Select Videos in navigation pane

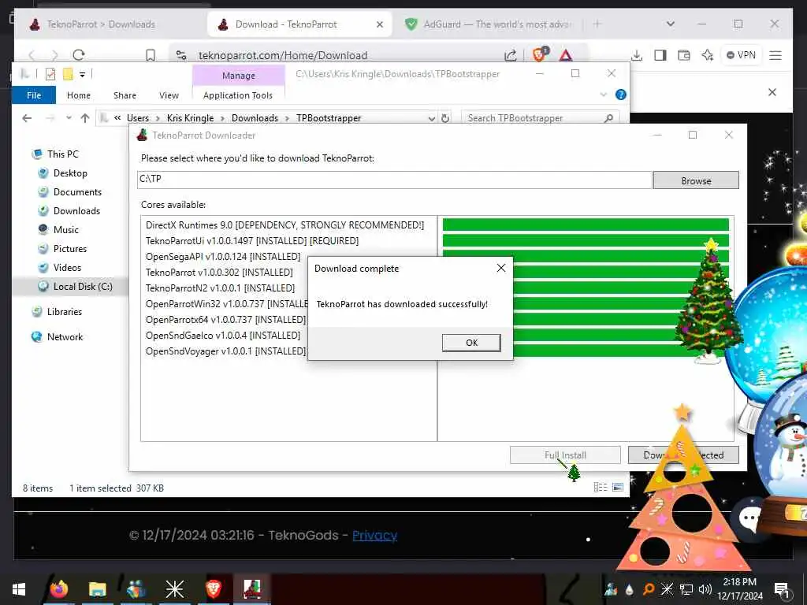(x=67, y=268)
